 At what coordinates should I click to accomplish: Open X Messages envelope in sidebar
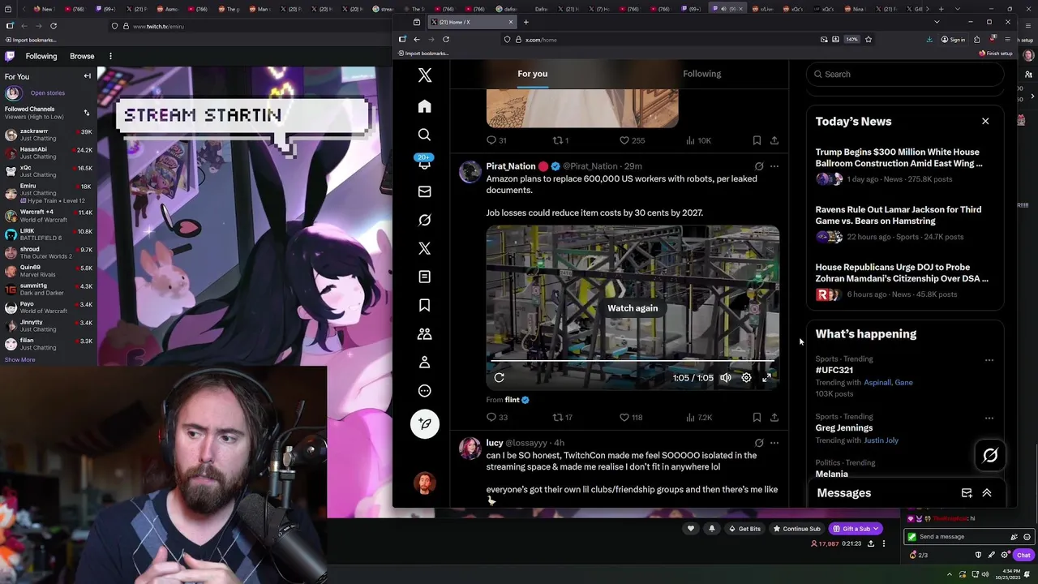click(424, 191)
